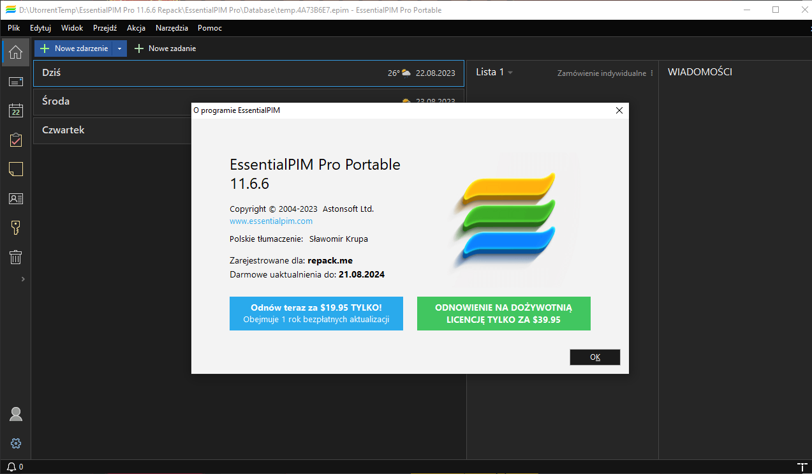Select the Dziś day header
Viewport: 812px width, 474px height.
click(x=248, y=73)
